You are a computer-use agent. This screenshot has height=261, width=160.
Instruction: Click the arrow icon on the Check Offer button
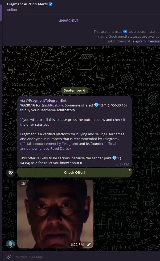[x=129, y=170]
